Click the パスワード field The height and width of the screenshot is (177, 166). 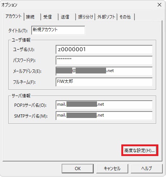pos(104,60)
